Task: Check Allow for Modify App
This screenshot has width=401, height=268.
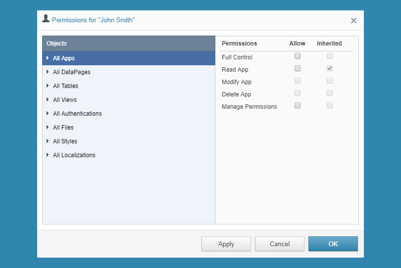Action: pyautogui.click(x=298, y=81)
